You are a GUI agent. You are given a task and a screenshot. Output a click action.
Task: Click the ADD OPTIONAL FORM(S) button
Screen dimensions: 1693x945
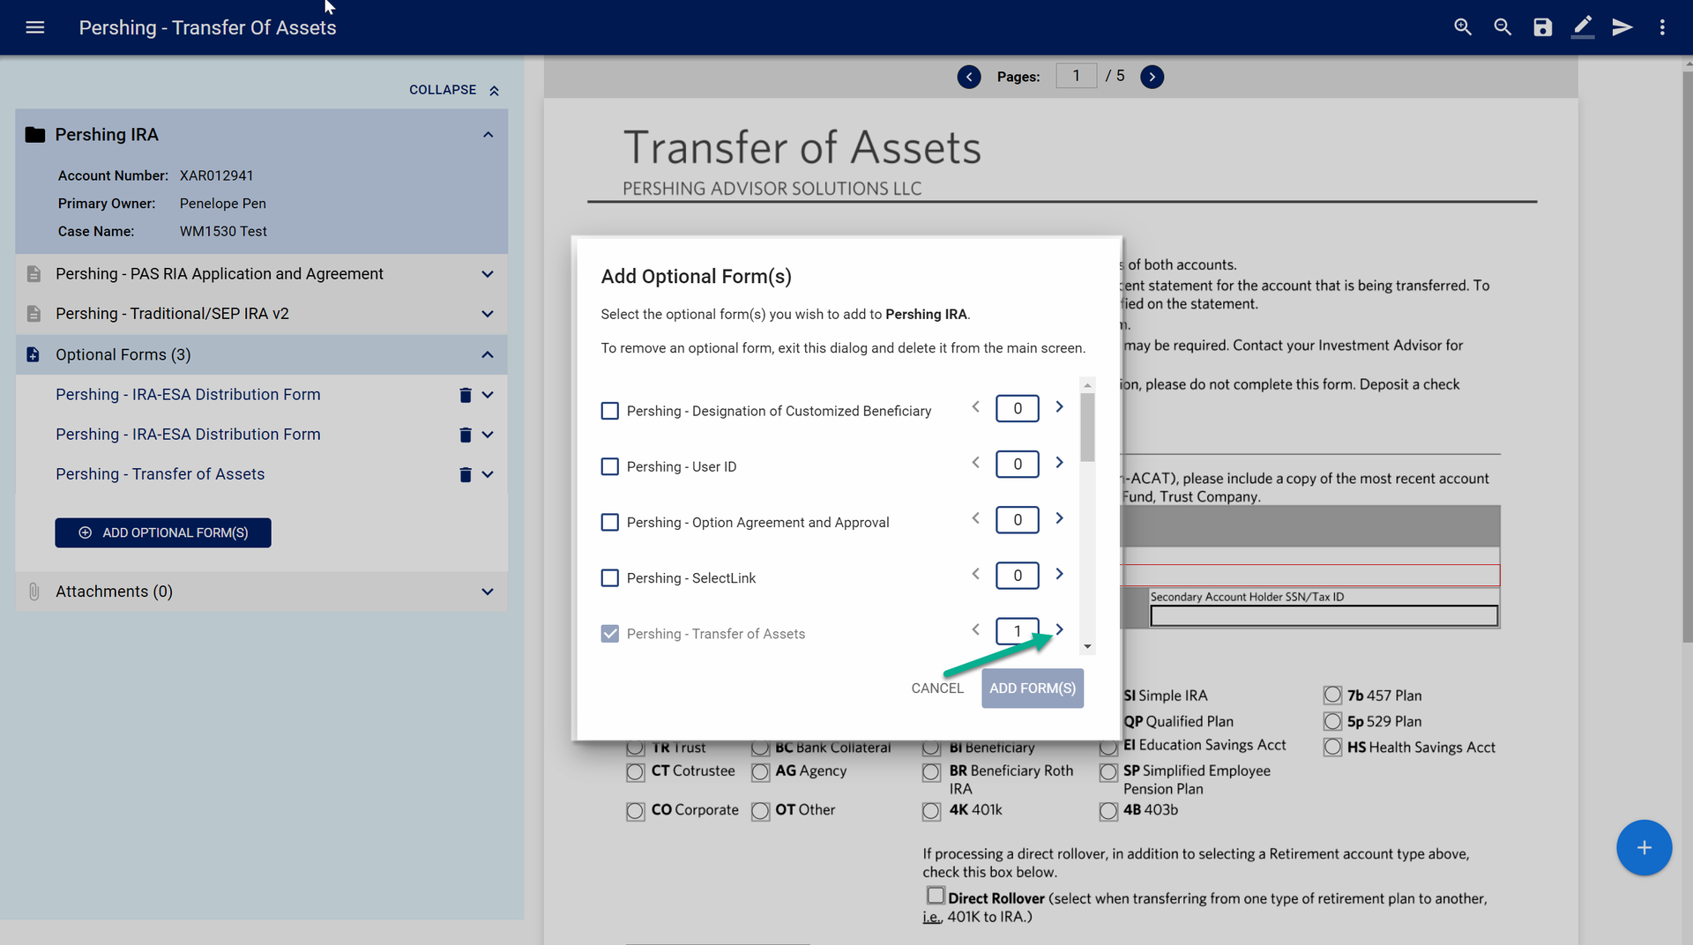[x=163, y=532]
